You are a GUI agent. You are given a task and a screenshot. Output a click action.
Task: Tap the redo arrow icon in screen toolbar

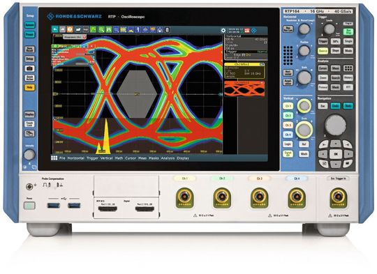[x=63, y=29]
